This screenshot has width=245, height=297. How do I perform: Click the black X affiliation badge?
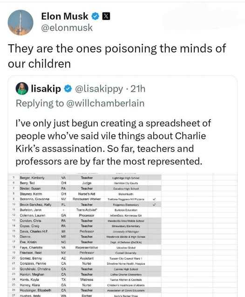click(106, 16)
